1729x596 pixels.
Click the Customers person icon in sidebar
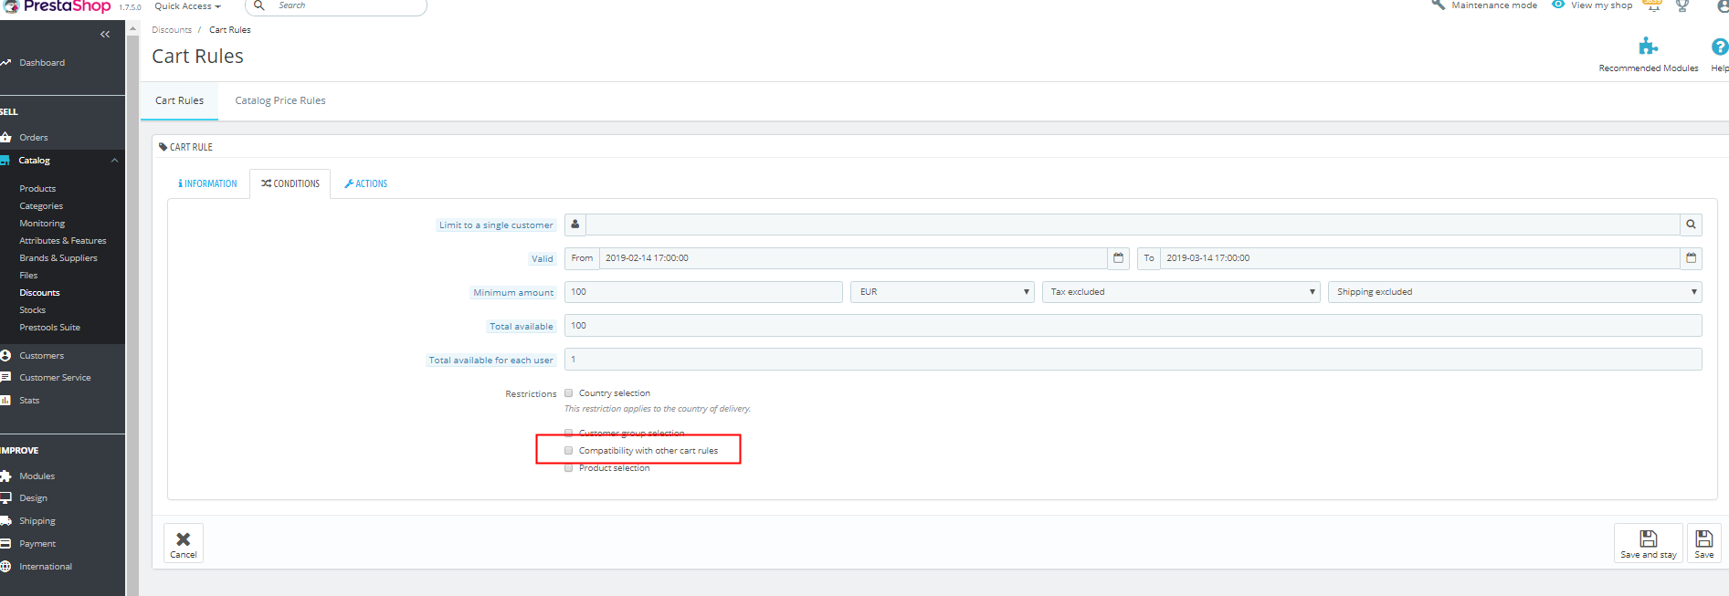[x=5, y=355]
